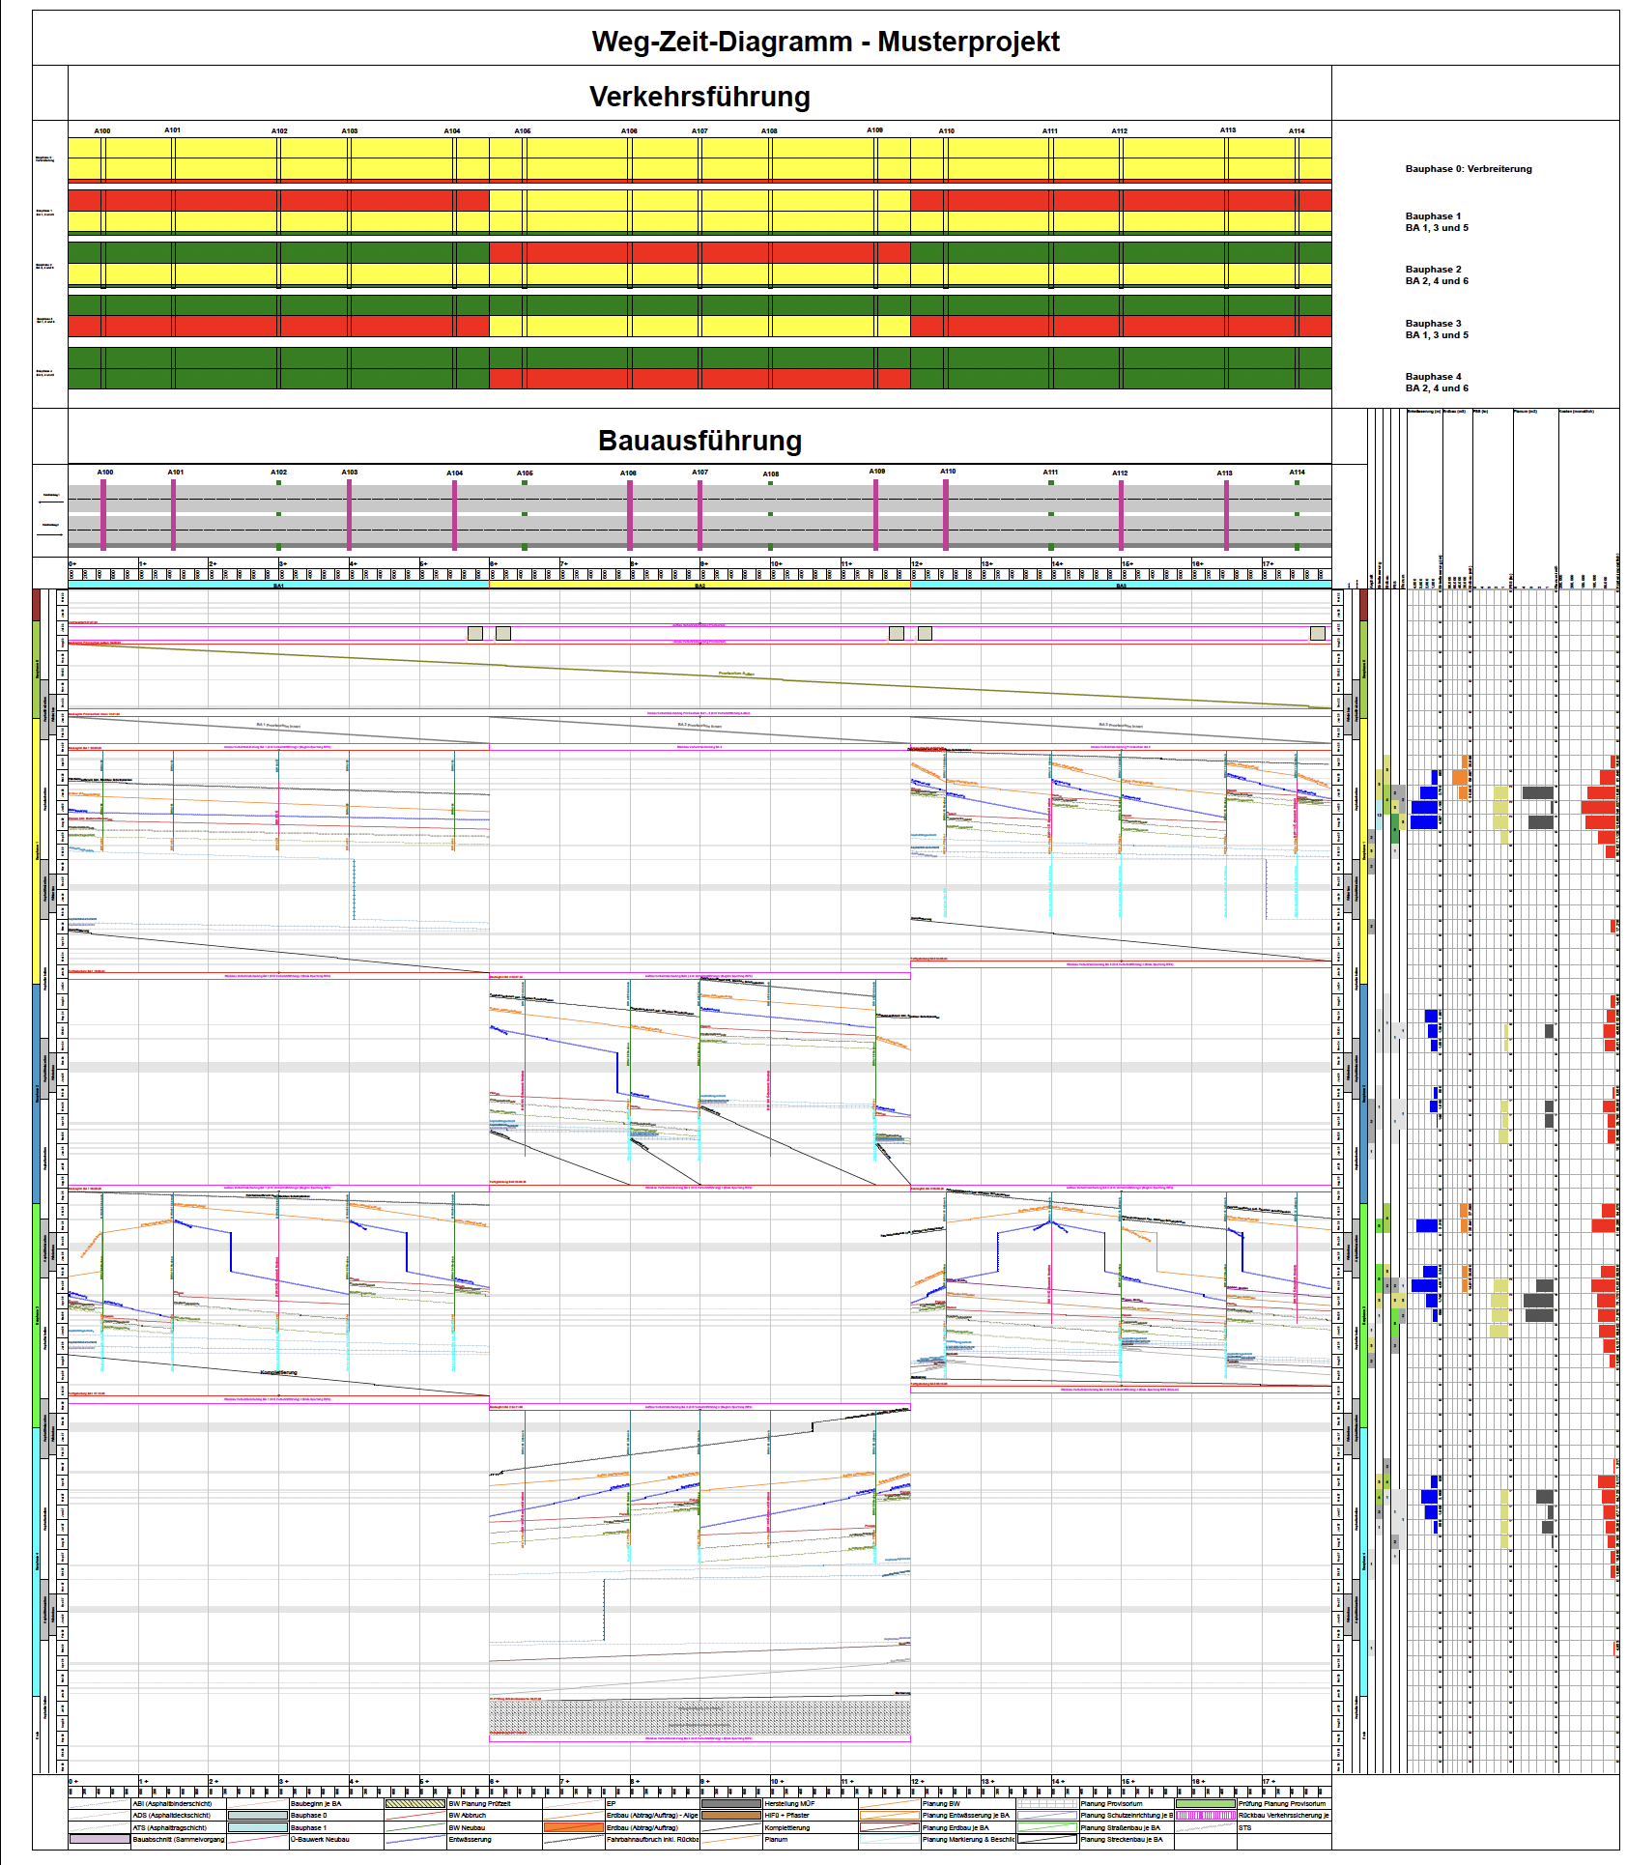The width and height of the screenshot is (1627, 1865).
Task: Click the Entwässerung legend entry
Action: click(471, 1840)
